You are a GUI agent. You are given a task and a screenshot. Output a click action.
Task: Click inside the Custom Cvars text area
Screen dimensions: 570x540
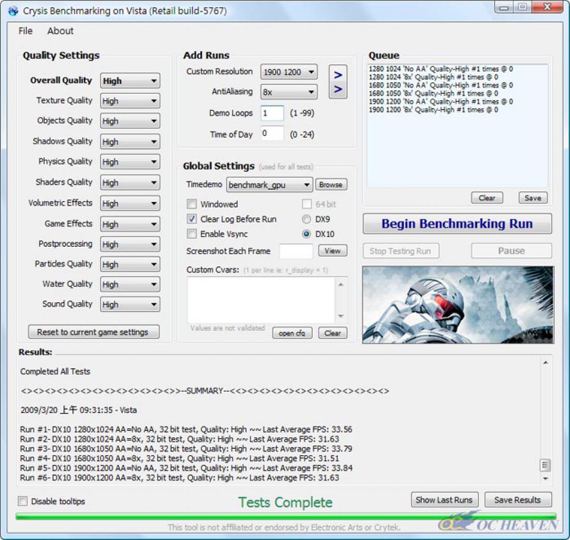(x=262, y=300)
